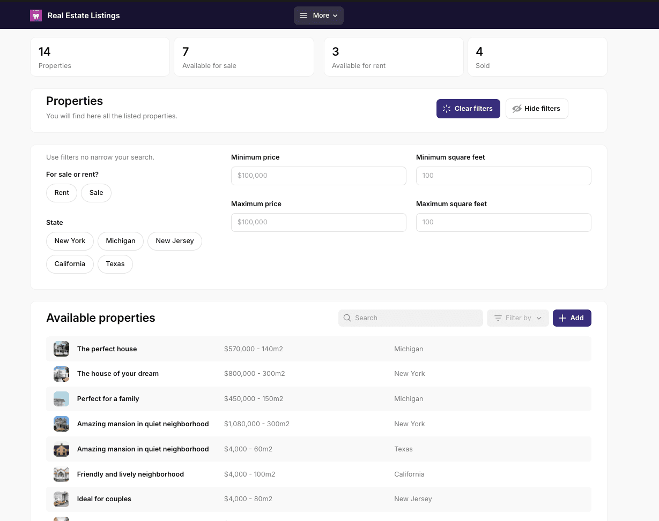Click the Real Estate Listings title
Viewport: 659px width, 521px height.
click(x=83, y=16)
